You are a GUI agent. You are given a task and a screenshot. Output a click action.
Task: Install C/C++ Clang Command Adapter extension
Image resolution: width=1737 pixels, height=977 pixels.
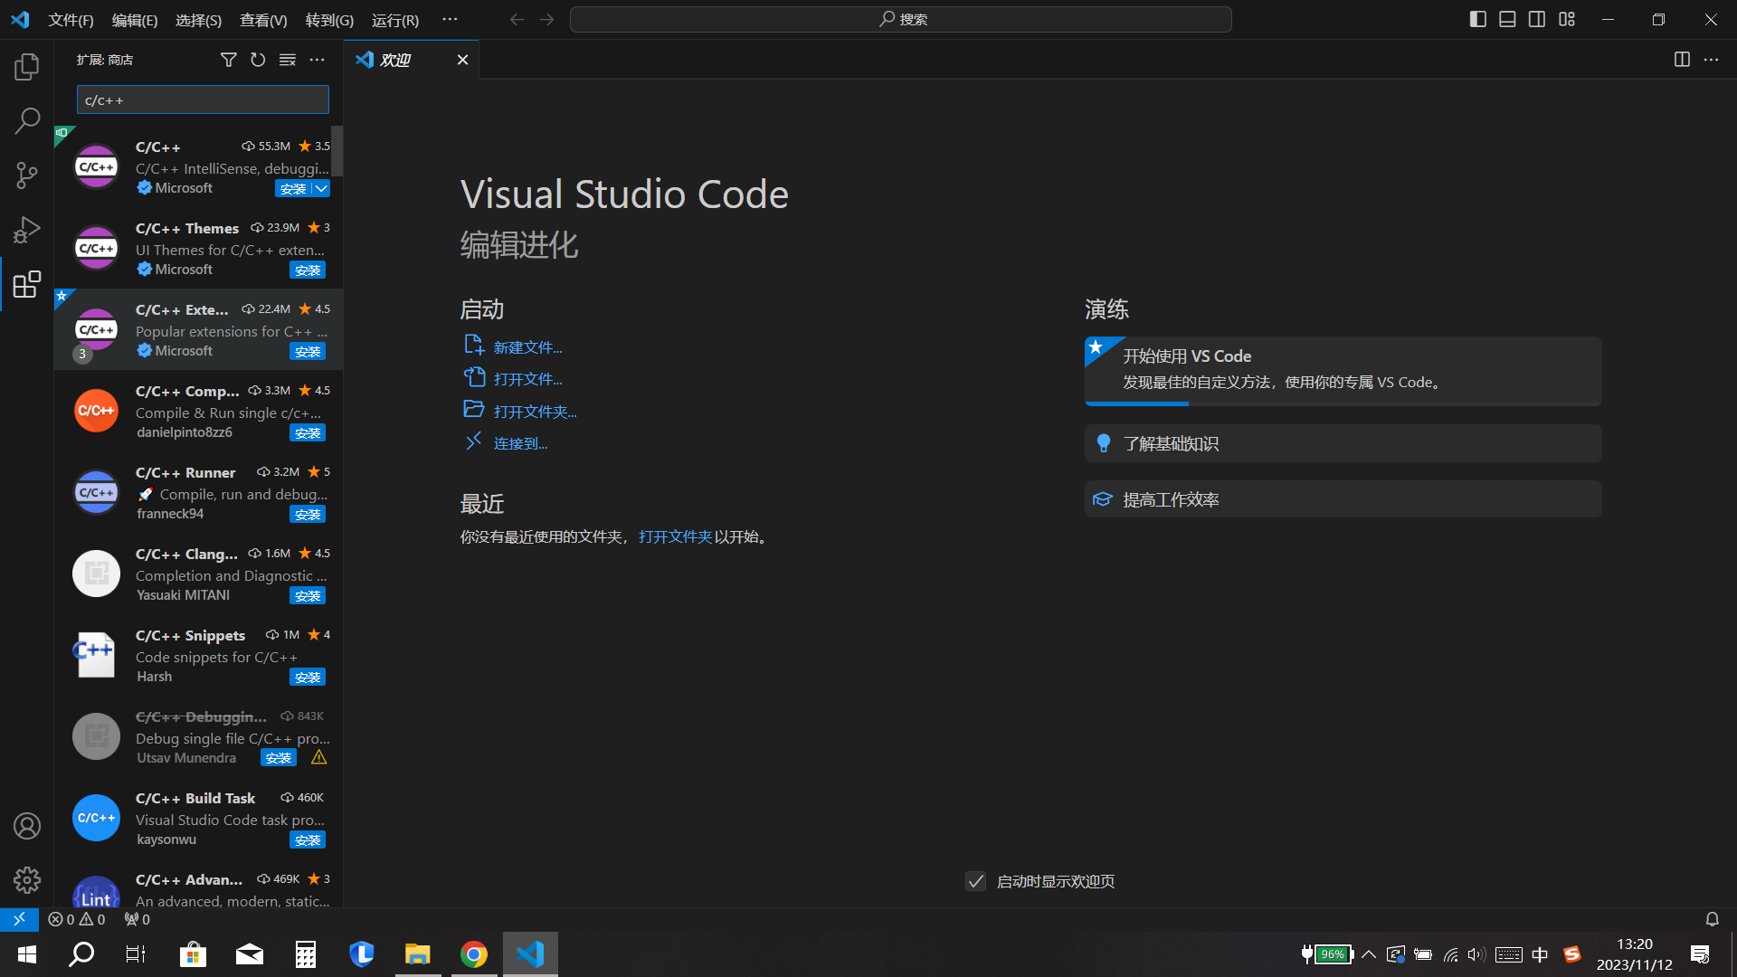(308, 595)
